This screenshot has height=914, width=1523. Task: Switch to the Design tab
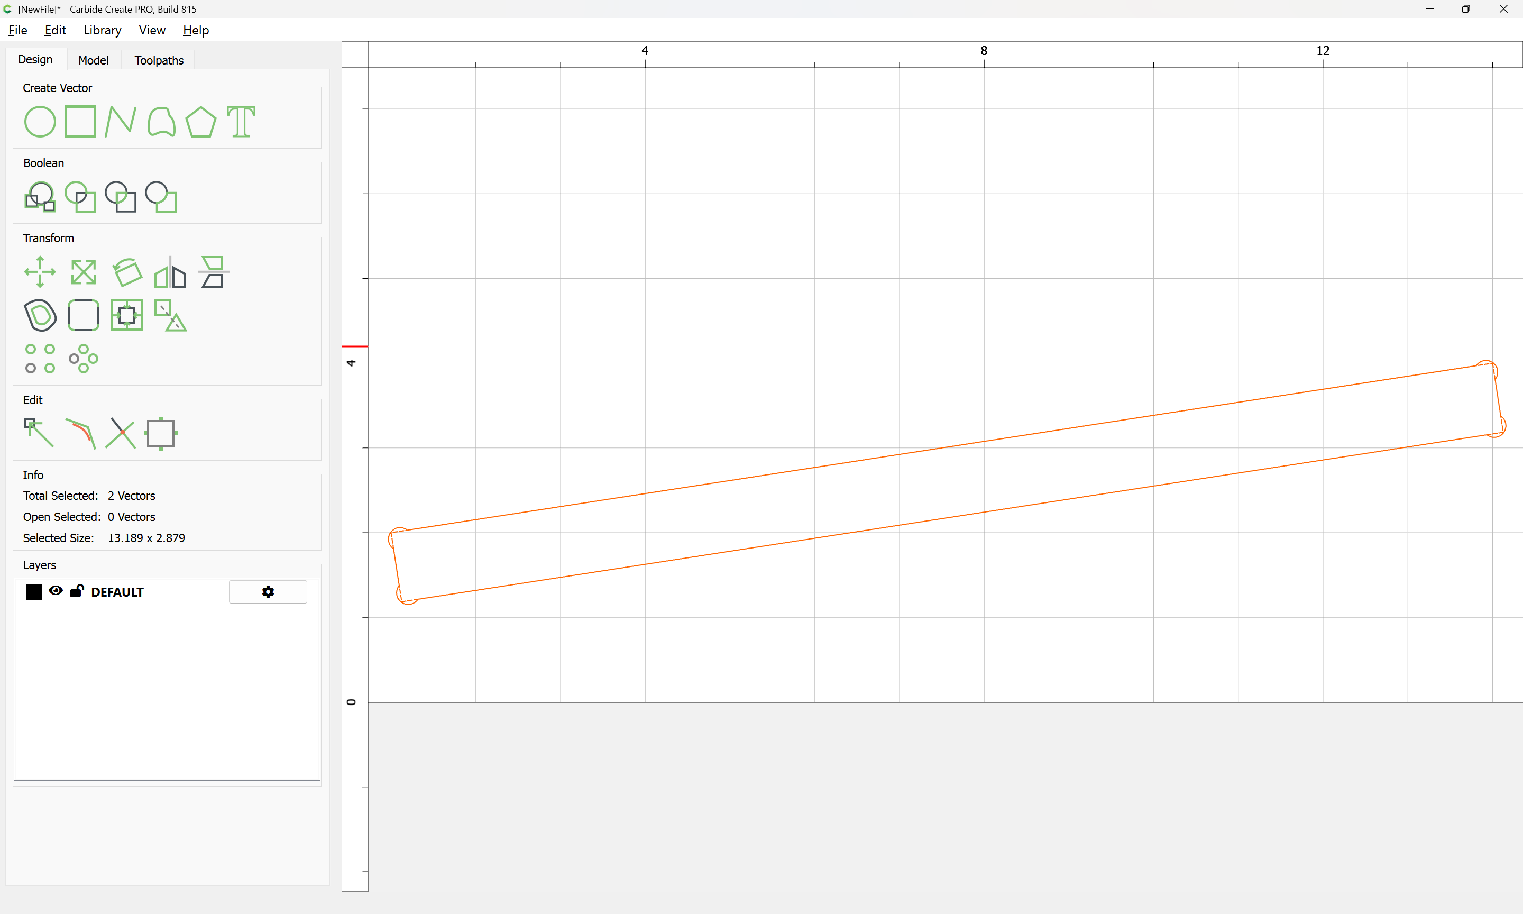(x=35, y=59)
